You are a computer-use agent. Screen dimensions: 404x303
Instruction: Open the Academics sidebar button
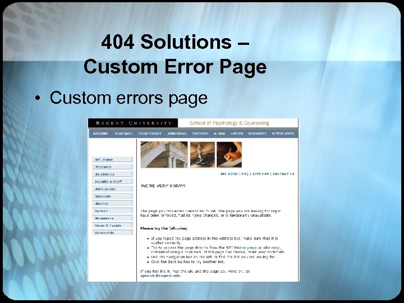click(x=112, y=174)
